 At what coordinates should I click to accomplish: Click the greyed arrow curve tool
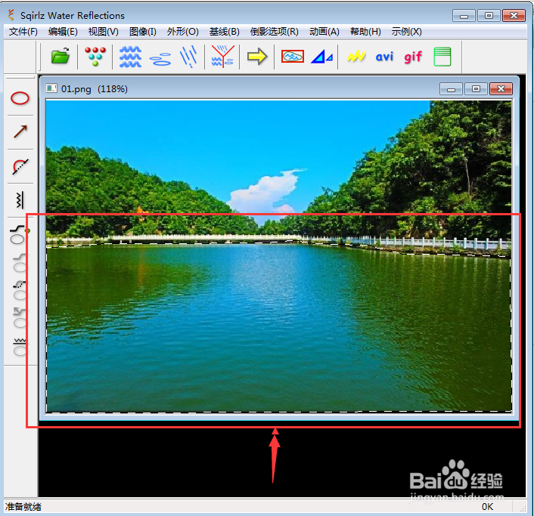click(x=20, y=318)
